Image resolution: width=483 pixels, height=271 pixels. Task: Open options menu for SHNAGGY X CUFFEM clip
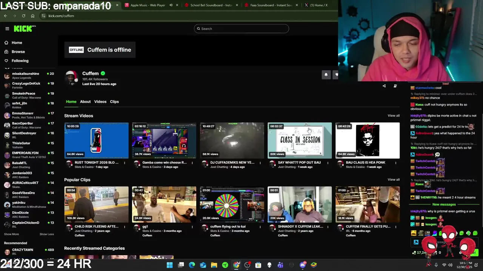pos(328,227)
